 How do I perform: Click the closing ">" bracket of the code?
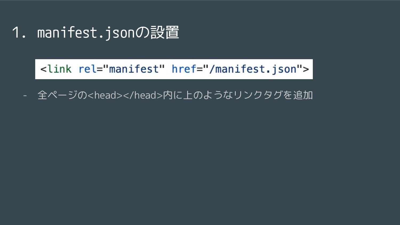point(306,69)
